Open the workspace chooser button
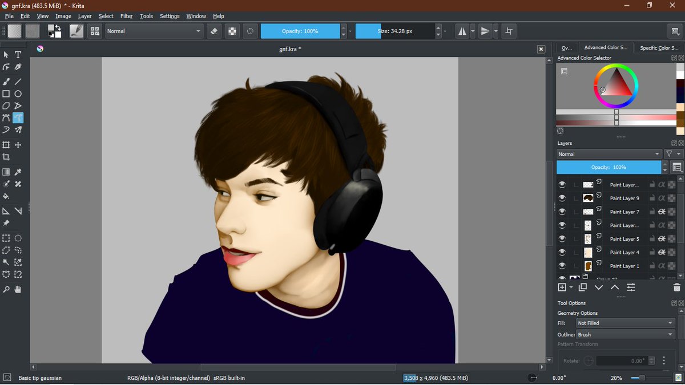685x385 pixels. 675,31
